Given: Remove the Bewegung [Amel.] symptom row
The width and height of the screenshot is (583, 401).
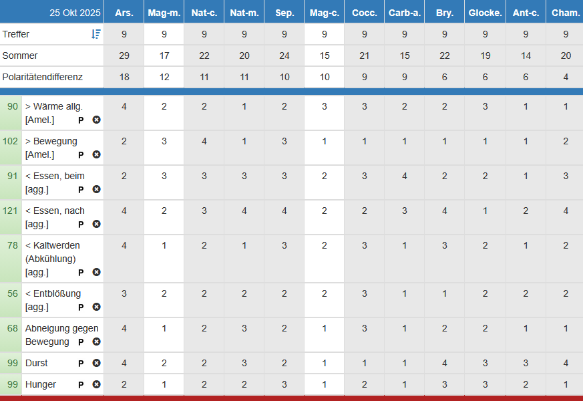Looking at the screenshot, I should click(x=96, y=155).
